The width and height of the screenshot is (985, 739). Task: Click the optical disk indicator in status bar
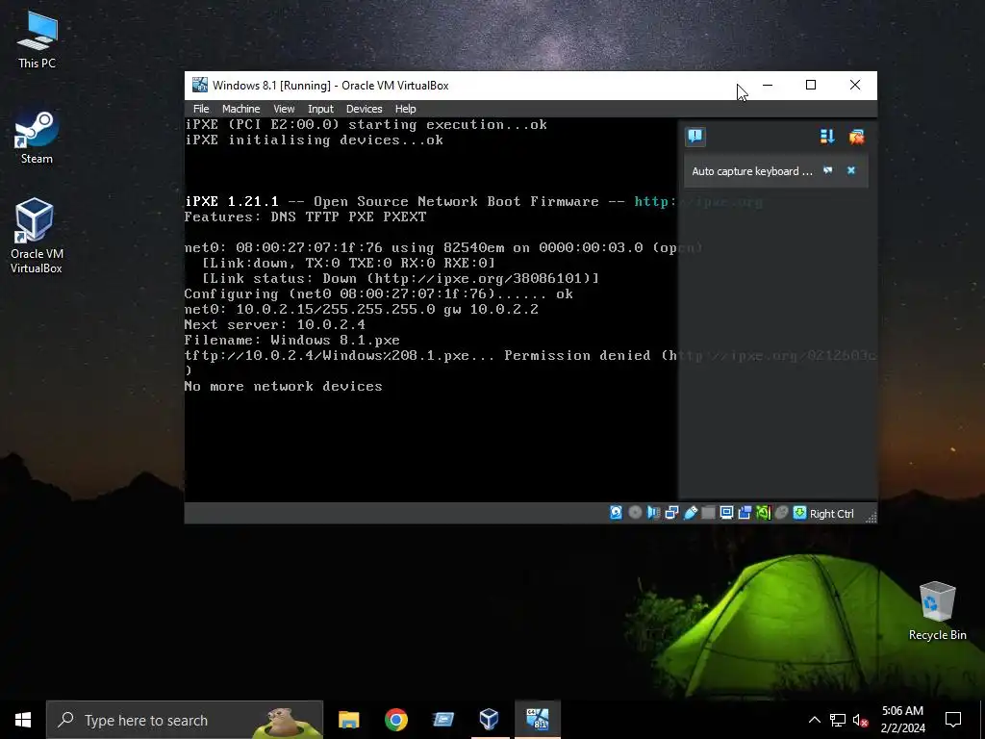(635, 513)
